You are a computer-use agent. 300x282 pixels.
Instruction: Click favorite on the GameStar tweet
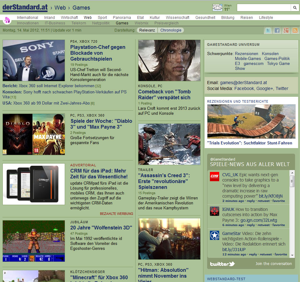pos(281,254)
